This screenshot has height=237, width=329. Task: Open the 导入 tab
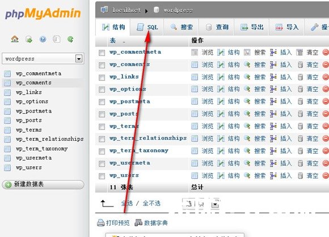[x=287, y=27]
